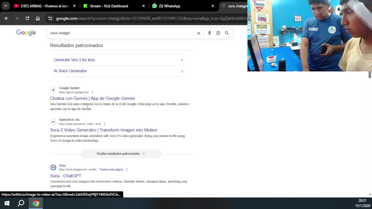Open Google Lens image search
This screenshot has width=372, height=209.
tap(218, 33)
